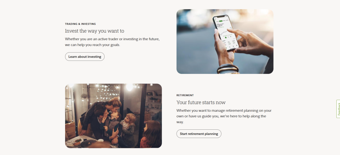Click the Your future starts now heading
The image size is (340, 155).
pos(201,102)
